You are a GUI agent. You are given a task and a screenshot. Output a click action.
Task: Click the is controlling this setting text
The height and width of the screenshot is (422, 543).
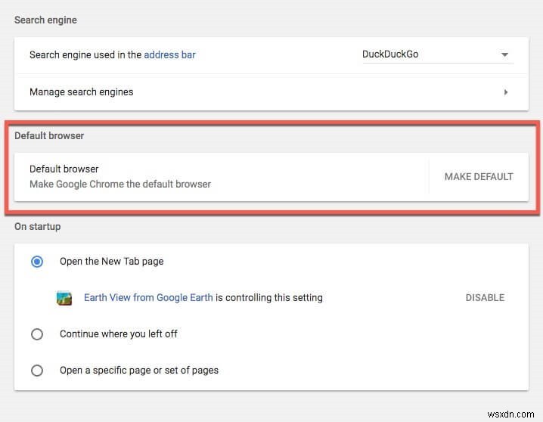coord(269,298)
